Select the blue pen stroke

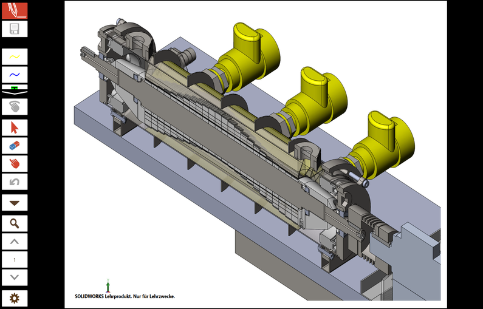tap(15, 75)
